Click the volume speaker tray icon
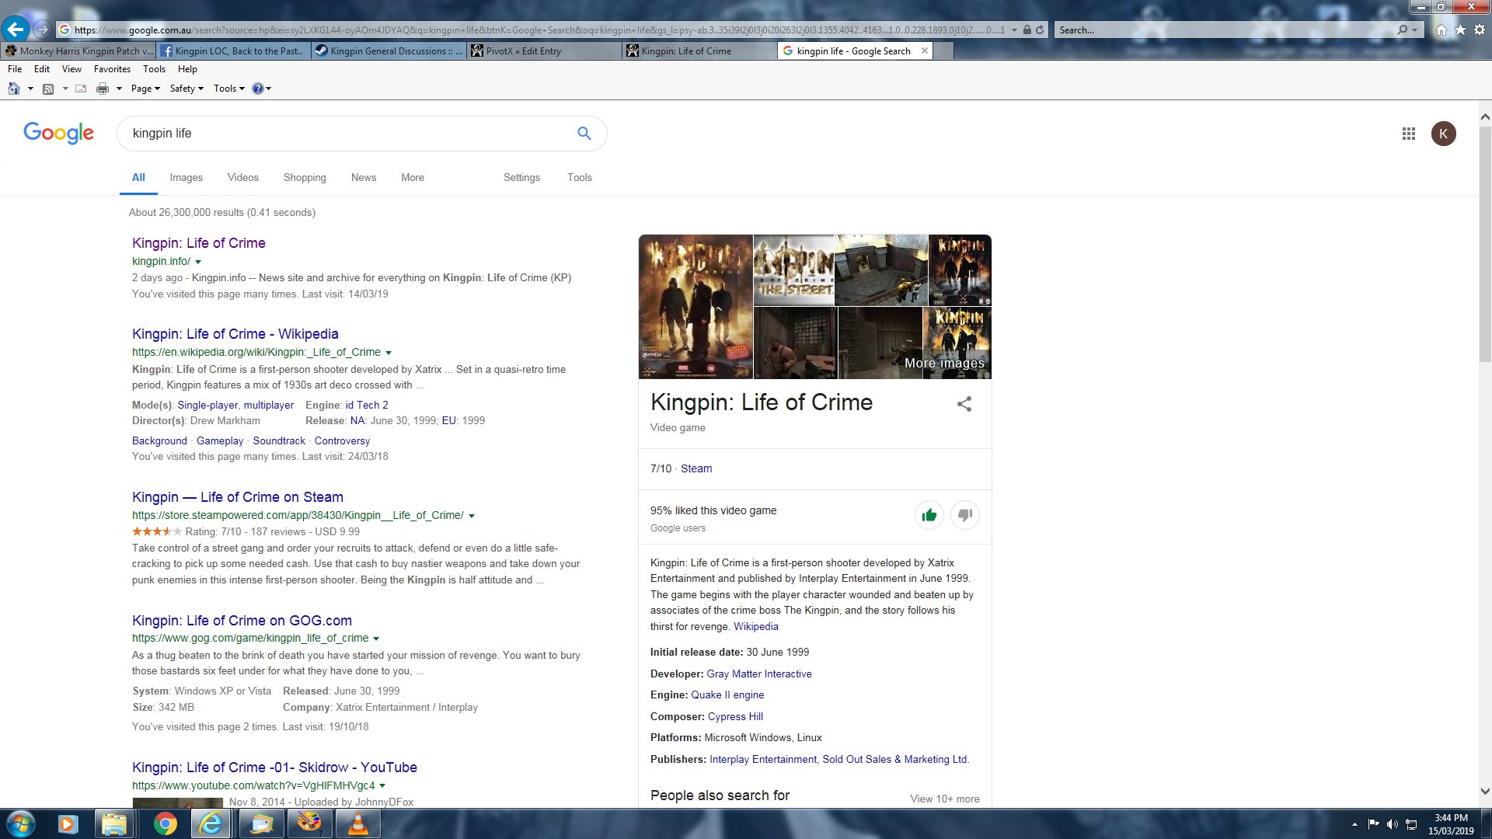Viewport: 1492px width, 839px height. (1393, 824)
